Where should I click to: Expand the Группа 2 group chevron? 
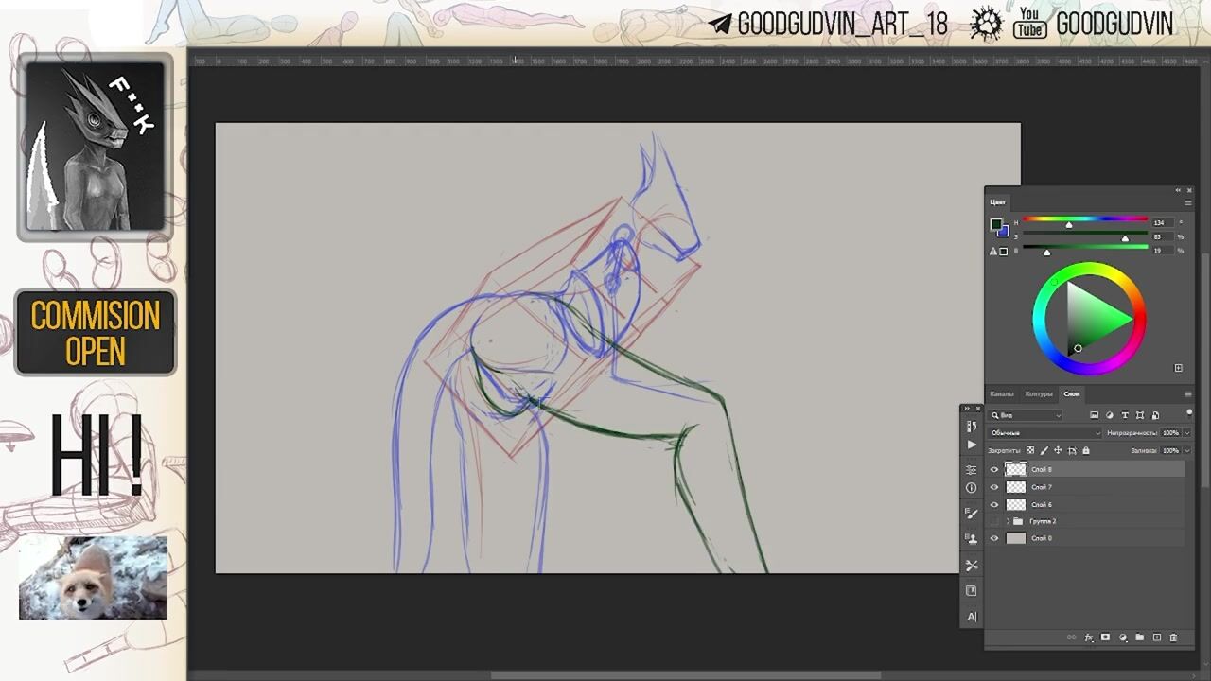point(1008,521)
